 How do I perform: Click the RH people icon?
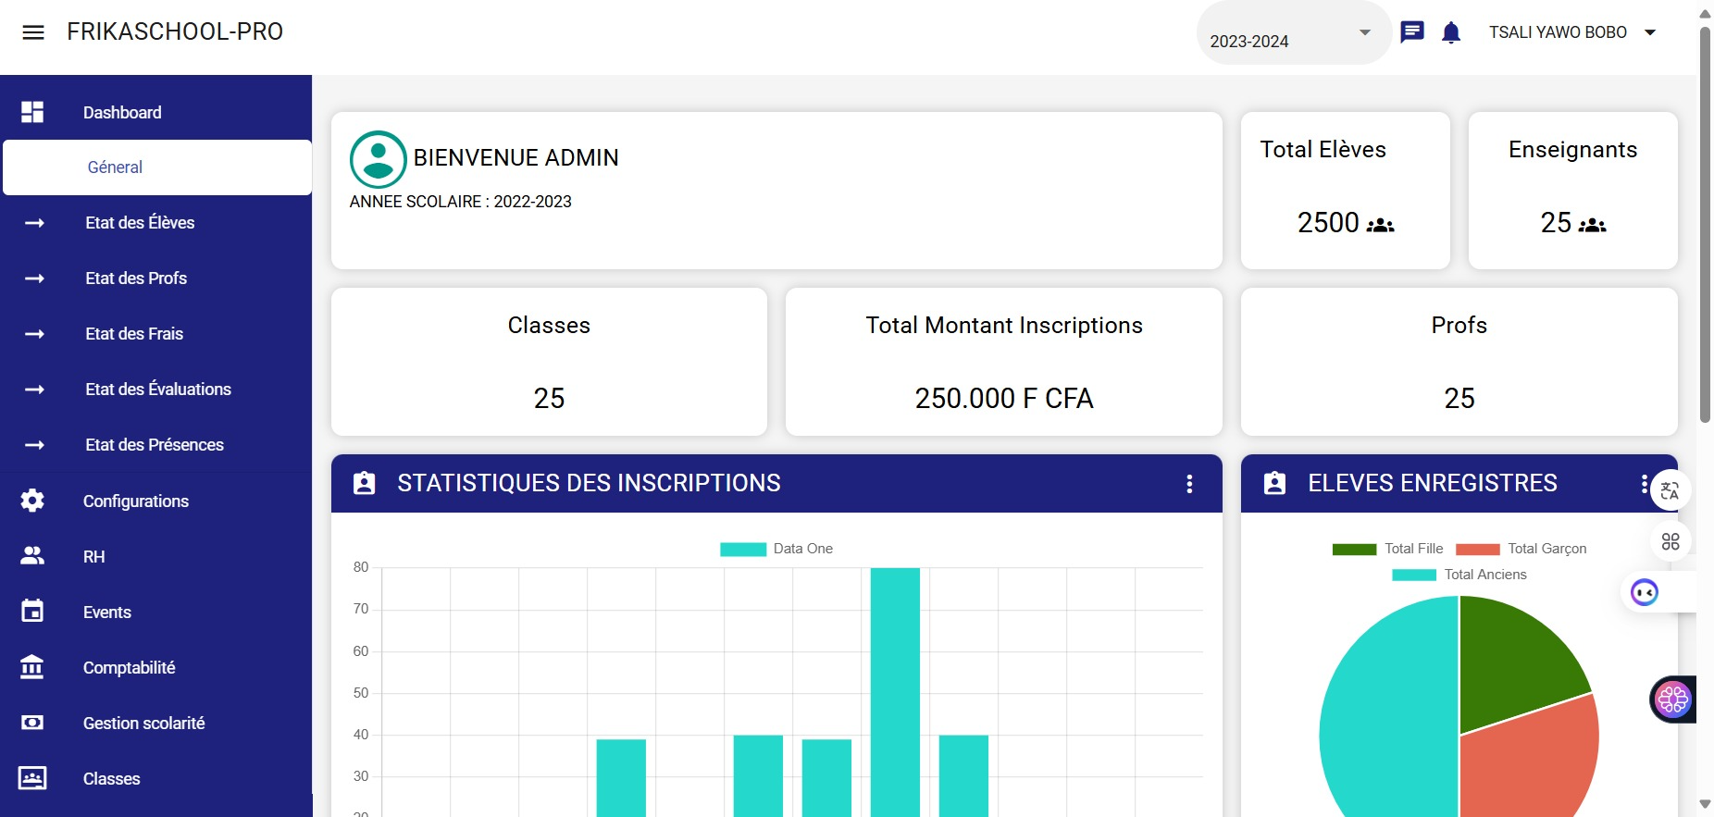pyautogui.click(x=32, y=556)
